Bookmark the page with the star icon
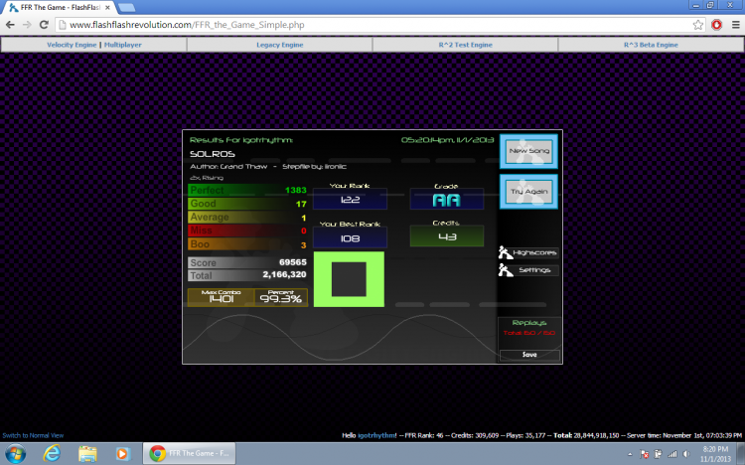Screen dimensions: 745x465 click(x=697, y=25)
